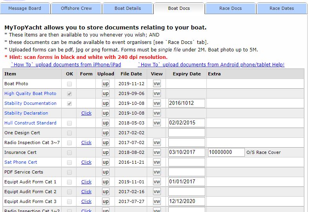
Task: Click the Insurance Cert expiry date field
Action: coord(187,152)
